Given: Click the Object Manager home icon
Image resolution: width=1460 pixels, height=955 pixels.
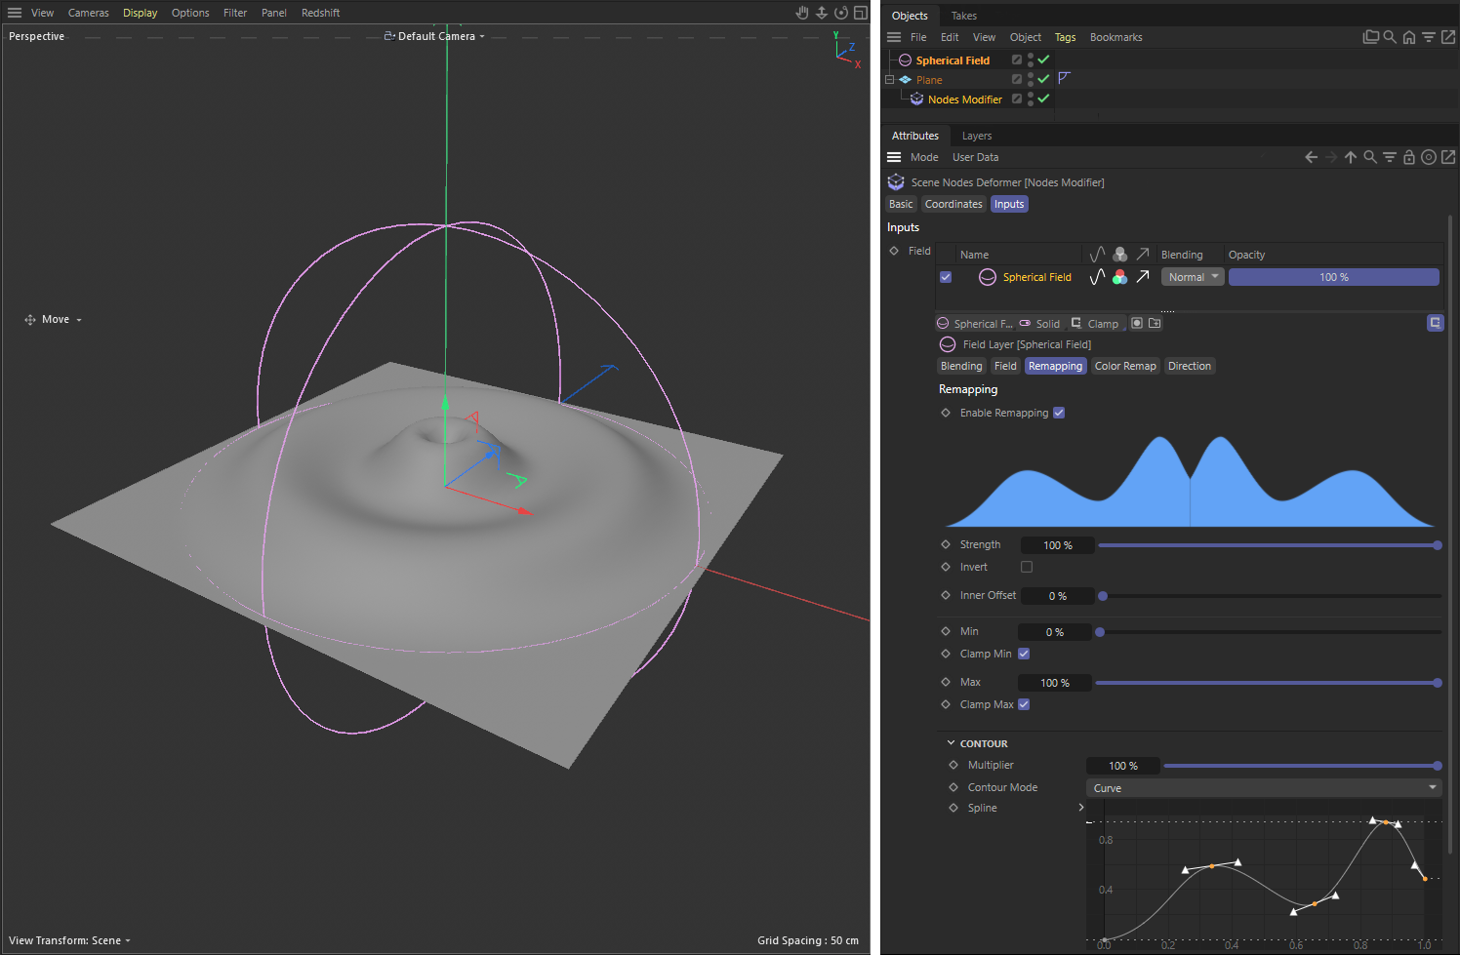Looking at the screenshot, I should coord(1408,37).
